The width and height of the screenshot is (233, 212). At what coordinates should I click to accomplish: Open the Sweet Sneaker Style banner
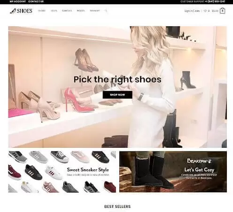[x=62, y=172]
